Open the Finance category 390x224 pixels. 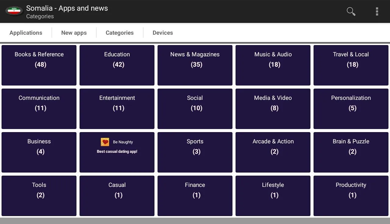point(195,196)
